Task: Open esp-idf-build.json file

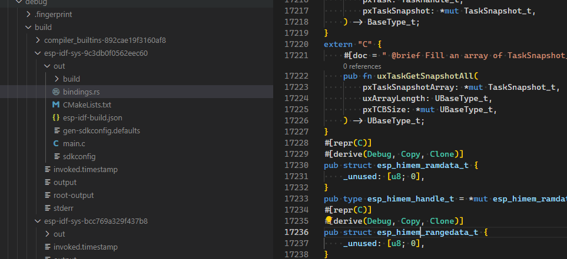Action: pos(92,118)
